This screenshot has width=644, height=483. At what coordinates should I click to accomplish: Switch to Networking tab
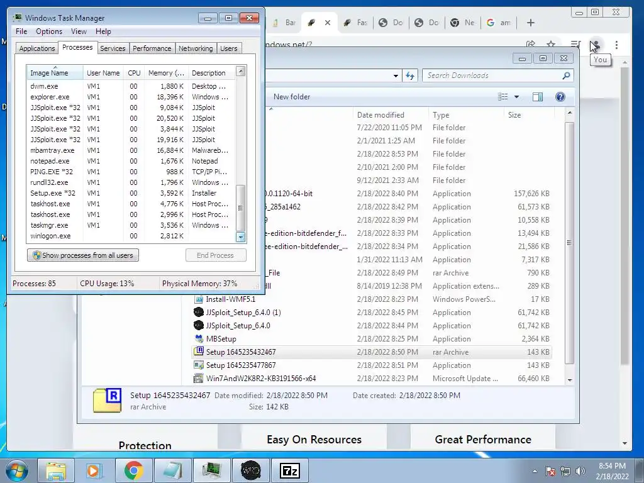tap(196, 48)
